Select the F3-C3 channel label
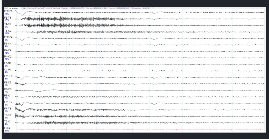Image resolution: width=269 pixels, height=139 pixels. point(8,83)
